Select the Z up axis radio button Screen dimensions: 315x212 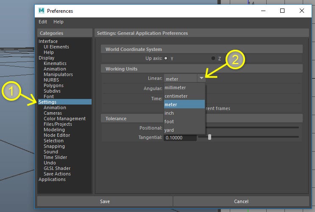coord(213,58)
